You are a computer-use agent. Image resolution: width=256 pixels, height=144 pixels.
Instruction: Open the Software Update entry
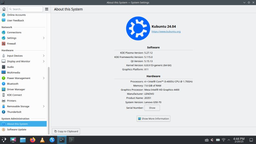click(23, 130)
